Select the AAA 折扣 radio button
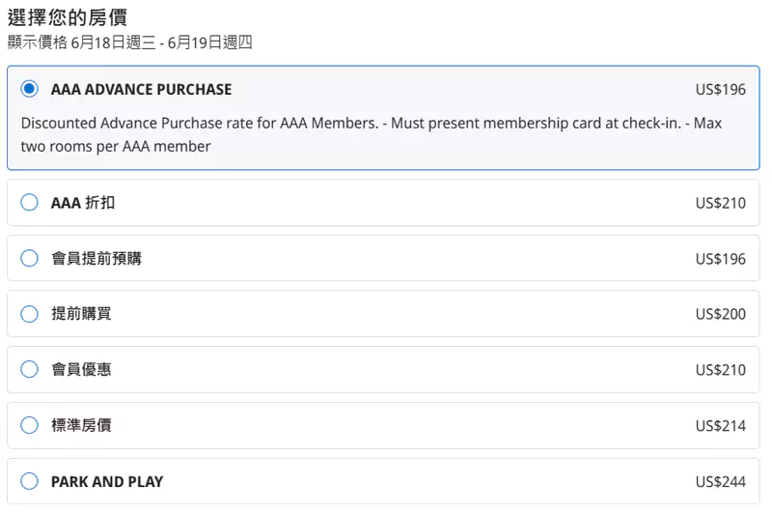The height and width of the screenshot is (512, 772). coord(30,203)
